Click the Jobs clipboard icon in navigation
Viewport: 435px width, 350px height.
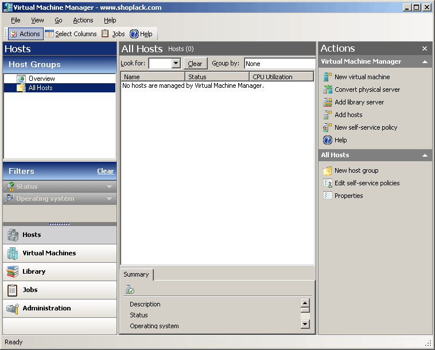12,290
